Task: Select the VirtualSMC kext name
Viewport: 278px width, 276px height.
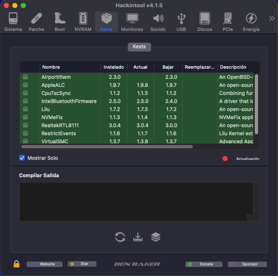Action: tap(55, 141)
